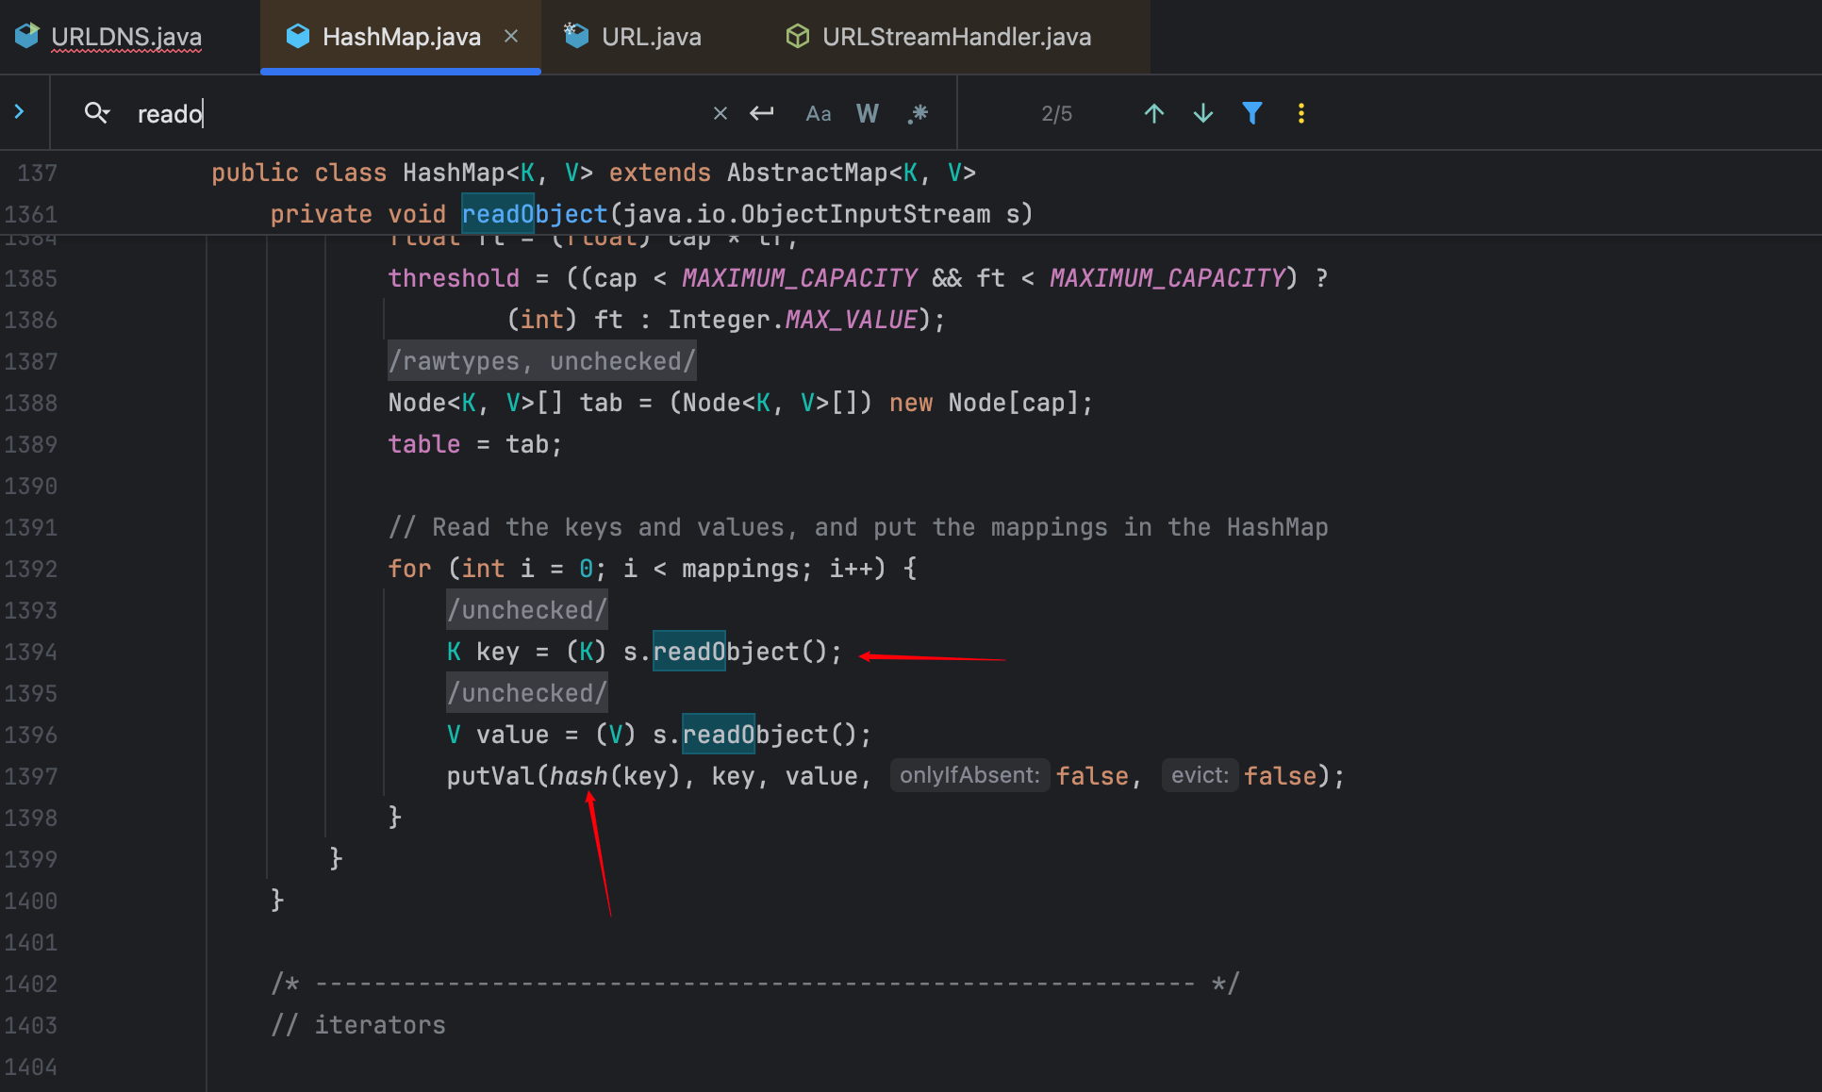The height and width of the screenshot is (1092, 1822).
Task: Close the HashMap.java tab
Action: click(x=511, y=36)
